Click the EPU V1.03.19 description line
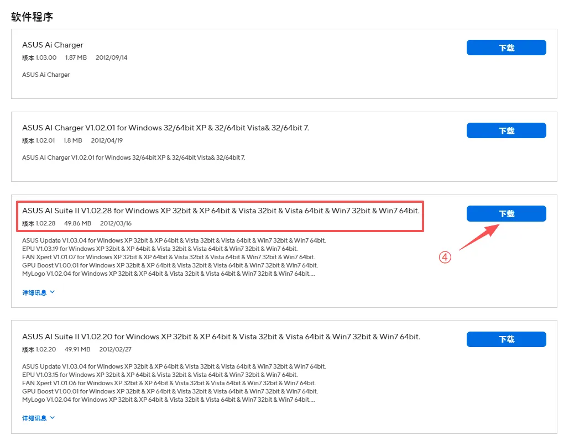The width and height of the screenshot is (569, 441). pos(160,249)
